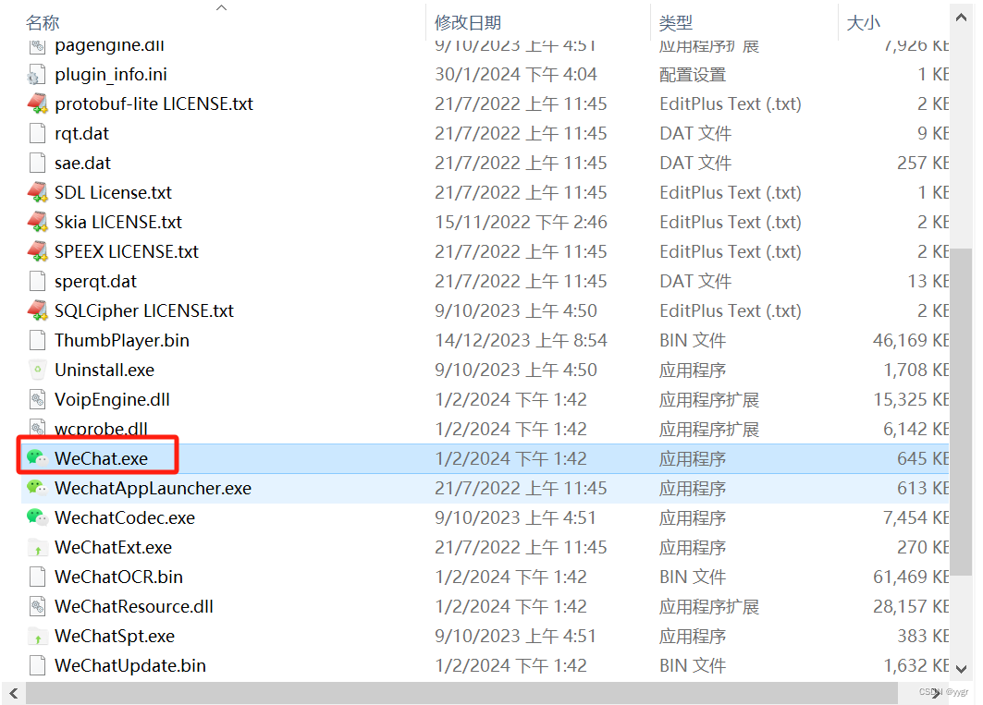Select the file named sae.dat
983x705 pixels.
click(82, 163)
